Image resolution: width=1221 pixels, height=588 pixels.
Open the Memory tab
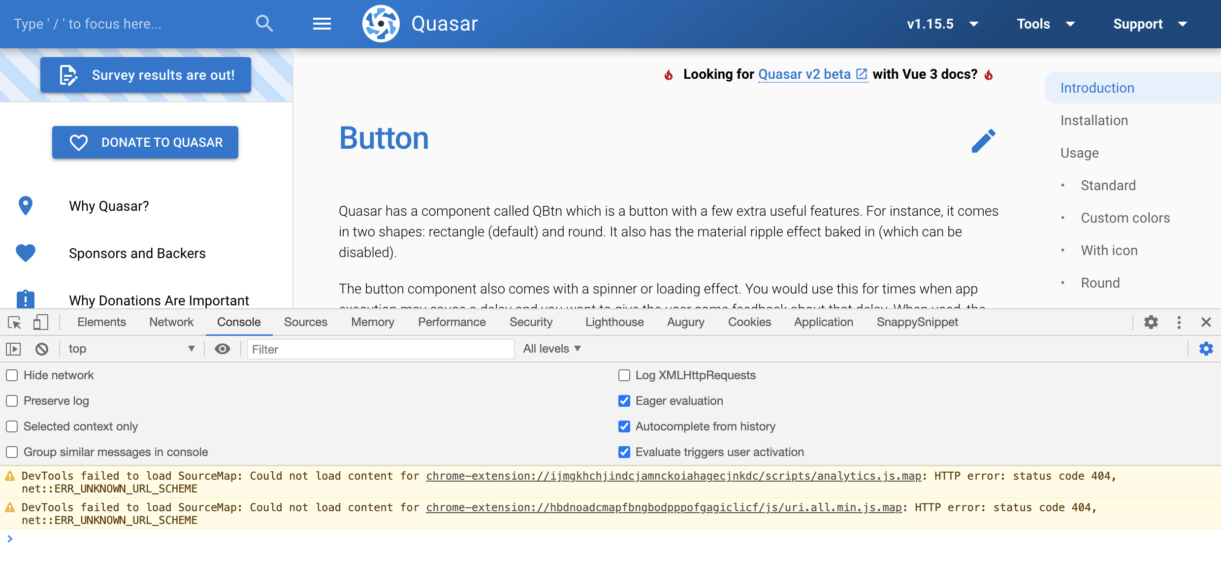tap(373, 322)
